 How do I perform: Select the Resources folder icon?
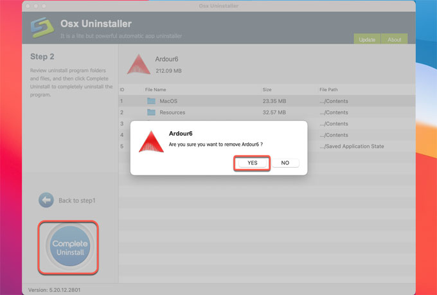point(151,112)
